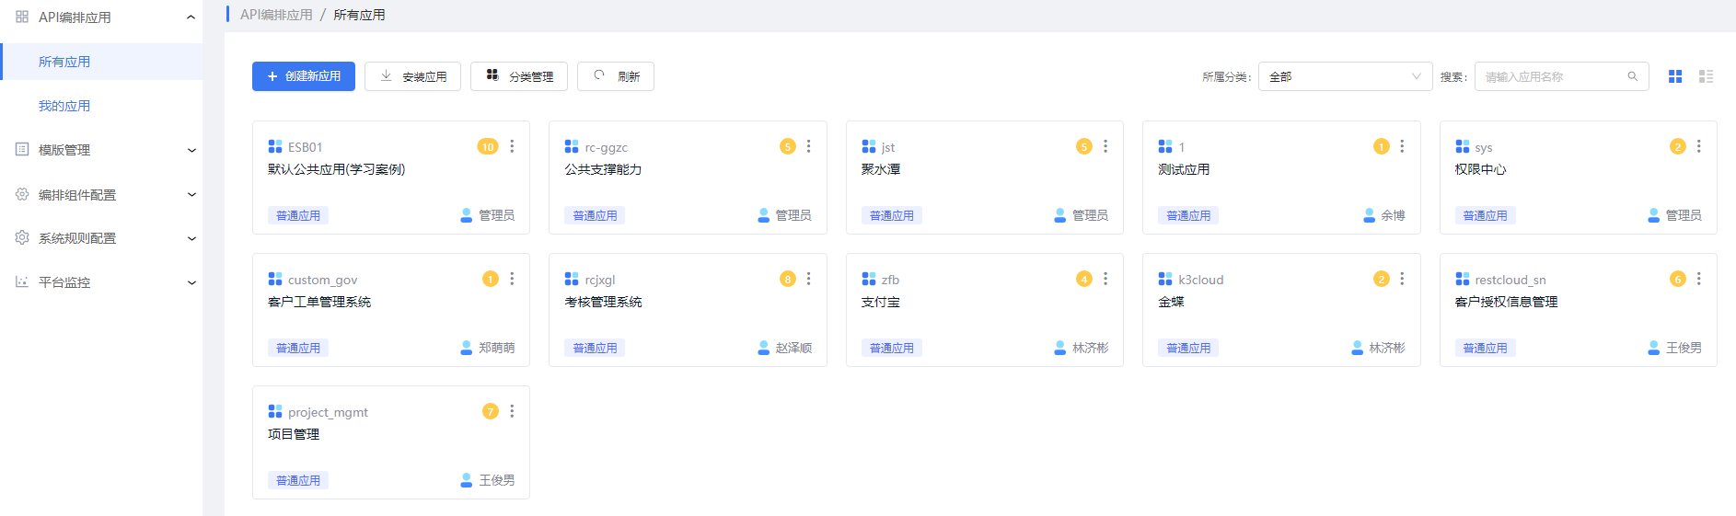Open more options for 测试应用 card
Screen dimensions: 1736x516
(x=1402, y=146)
